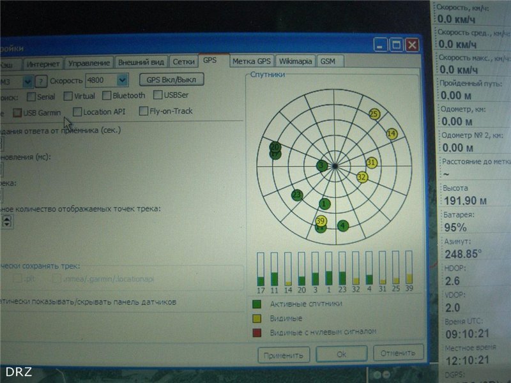Click satellite 39 yellow marker
511x383 pixels.
pyautogui.click(x=321, y=221)
